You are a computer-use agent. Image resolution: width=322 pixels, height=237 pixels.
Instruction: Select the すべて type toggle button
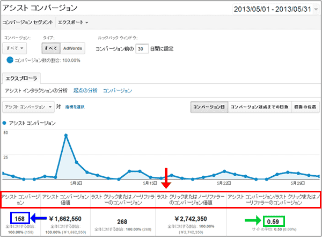(x=50, y=48)
